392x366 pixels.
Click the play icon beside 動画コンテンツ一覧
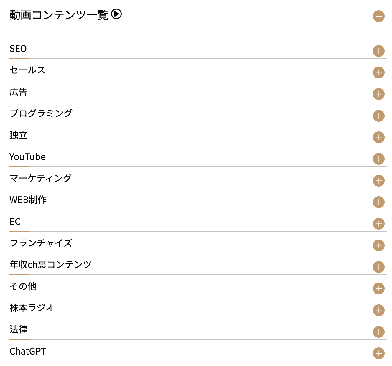pos(116,14)
